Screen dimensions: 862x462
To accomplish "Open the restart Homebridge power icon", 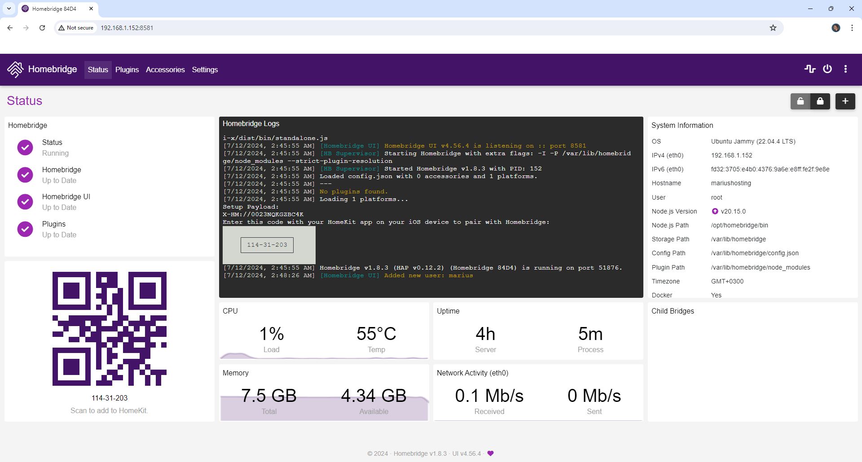I will pyautogui.click(x=827, y=69).
